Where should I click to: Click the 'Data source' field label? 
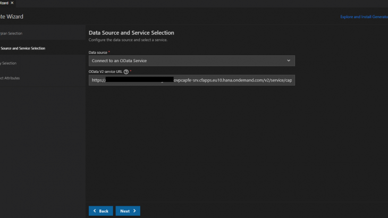tap(98, 53)
